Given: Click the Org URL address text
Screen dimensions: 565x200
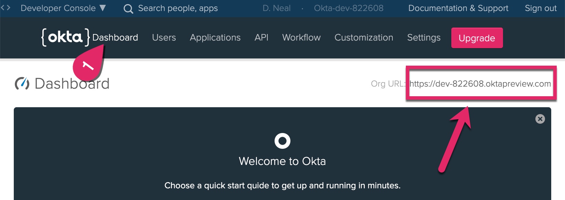Looking at the screenshot, I should pyautogui.click(x=480, y=84).
